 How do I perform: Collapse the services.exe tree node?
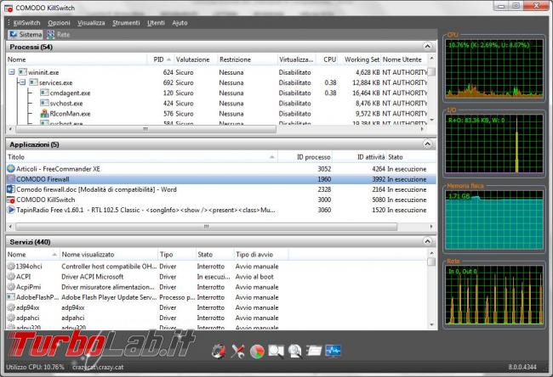point(23,82)
